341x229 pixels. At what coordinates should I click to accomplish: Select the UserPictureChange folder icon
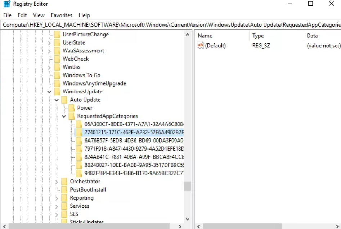57,34
